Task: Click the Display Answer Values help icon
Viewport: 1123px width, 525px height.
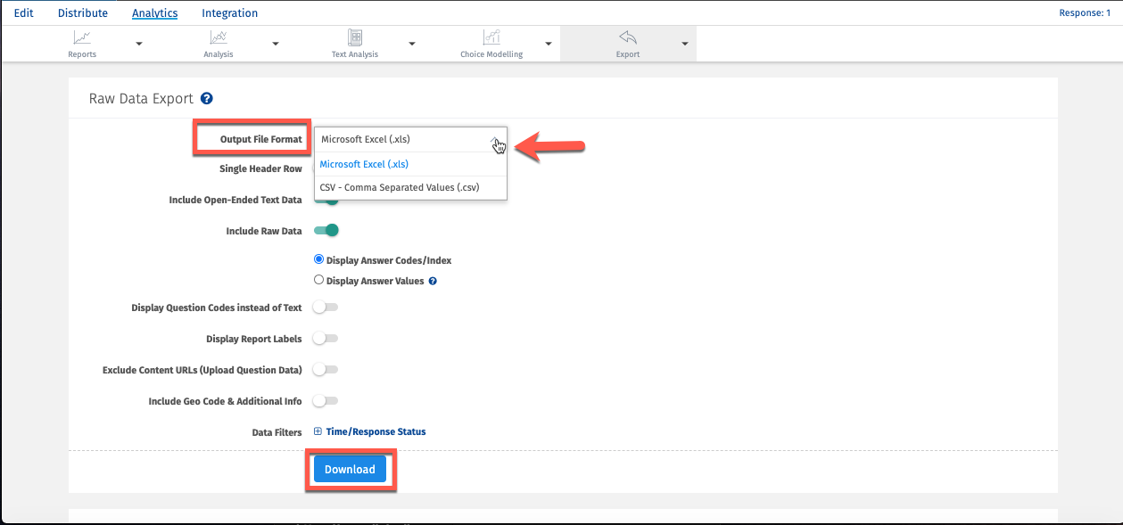Action: (x=433, y=281)
